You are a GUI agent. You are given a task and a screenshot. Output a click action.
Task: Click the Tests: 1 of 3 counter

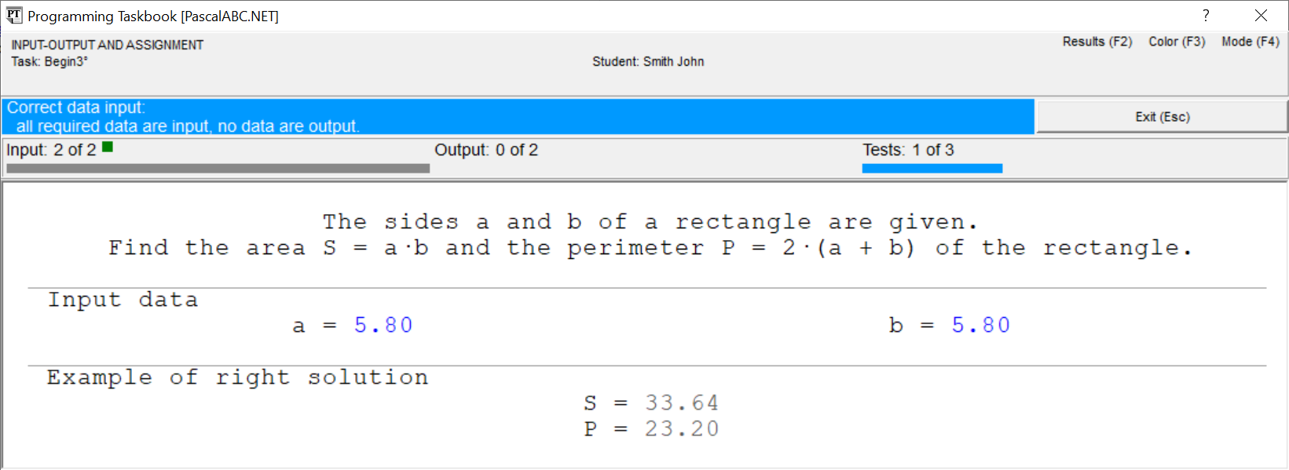pos(908,150)
